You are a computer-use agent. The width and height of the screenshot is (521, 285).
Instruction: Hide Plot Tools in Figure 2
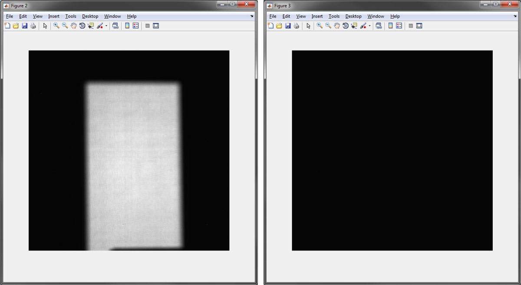pyautogui.click(x=148, y=26)
